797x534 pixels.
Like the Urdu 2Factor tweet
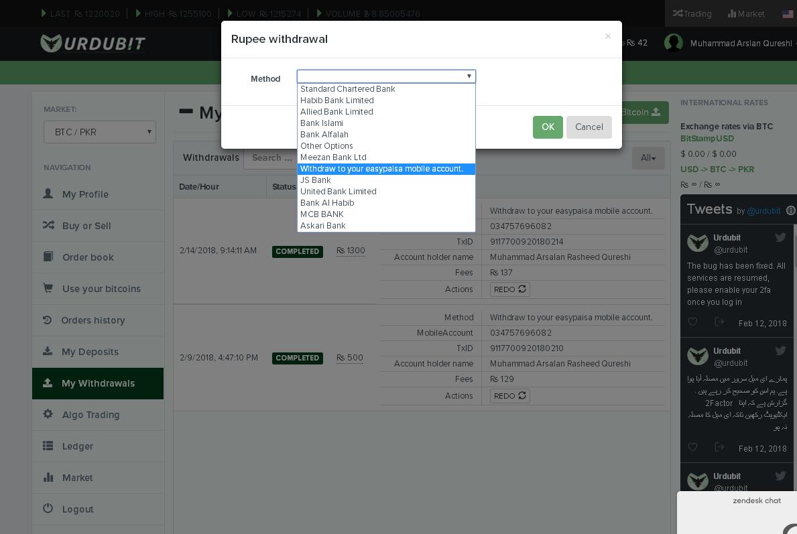(692, 448)
